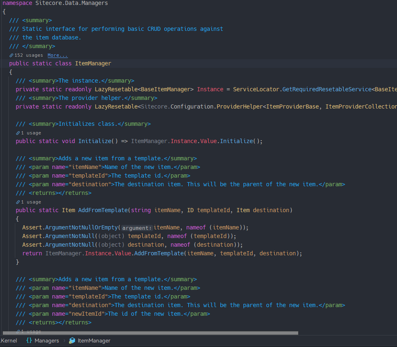Click the newItemId param doc comment
The height and width of the screenshot is (347, 397).
pyautogui.click(x=113, y=314)
